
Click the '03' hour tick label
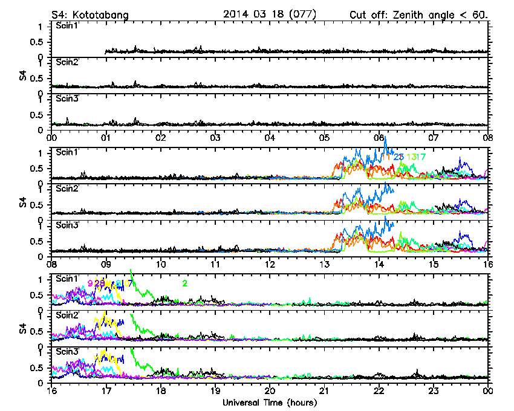click(215, 138)
